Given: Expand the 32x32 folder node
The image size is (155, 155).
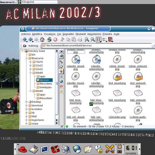Looking at the screenshot, I should pos(31,69).
